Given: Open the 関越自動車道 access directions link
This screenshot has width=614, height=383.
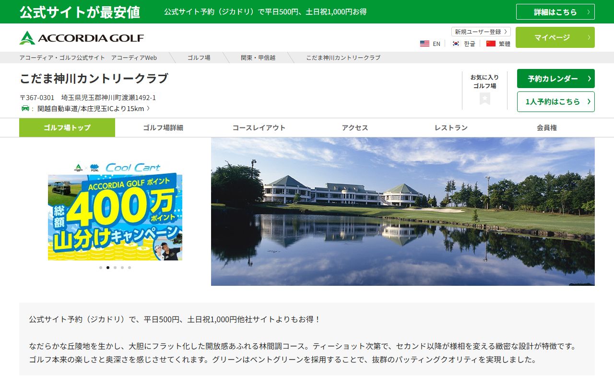Looking at the screenshot, I should click(94, 109).
